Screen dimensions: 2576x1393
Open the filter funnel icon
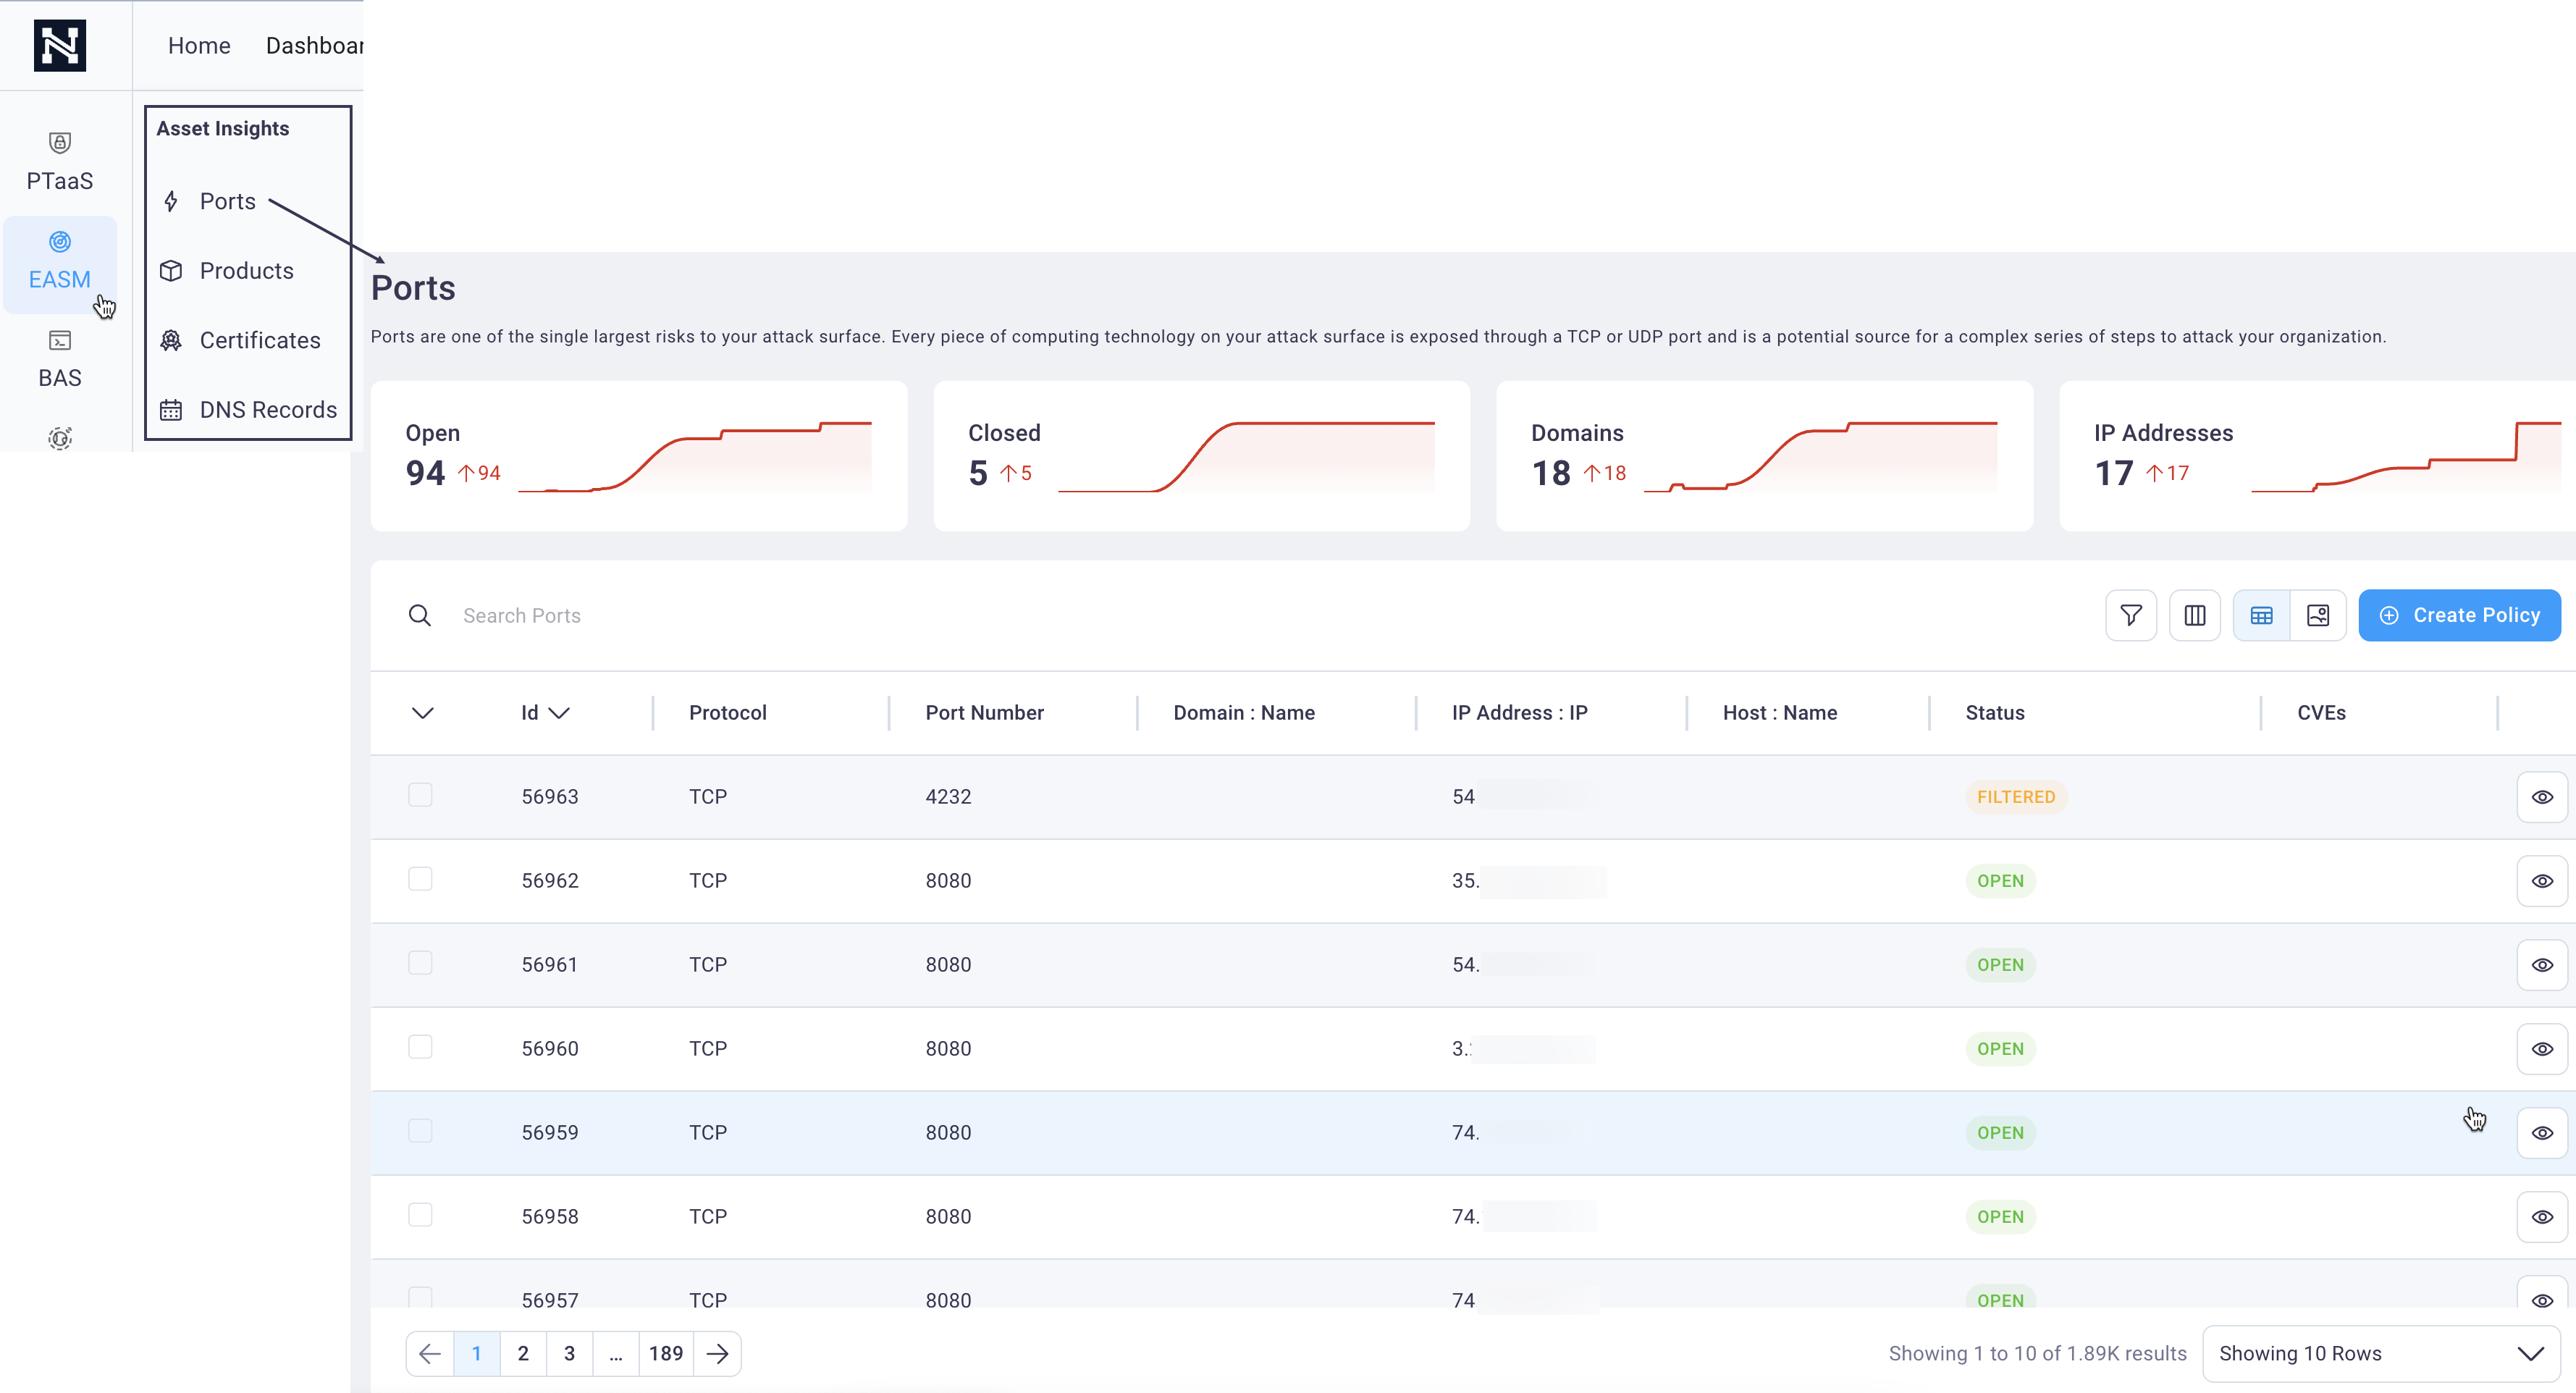point(2131,615)
